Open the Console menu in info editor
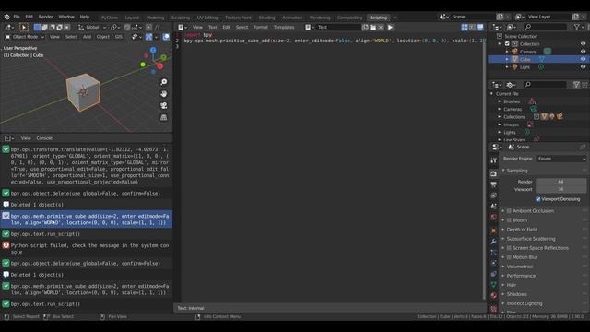Viewport: 590px width, 332px height. 44,138
